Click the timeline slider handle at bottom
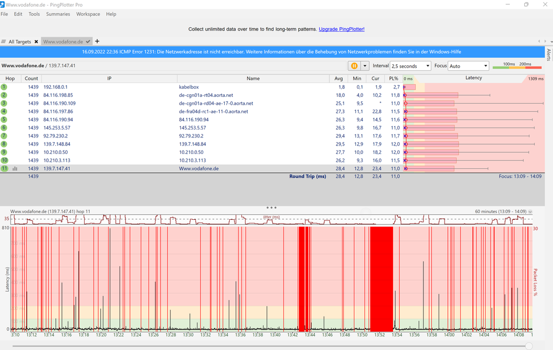Screen dimensions: 553x350 click(x=529, y=346)
